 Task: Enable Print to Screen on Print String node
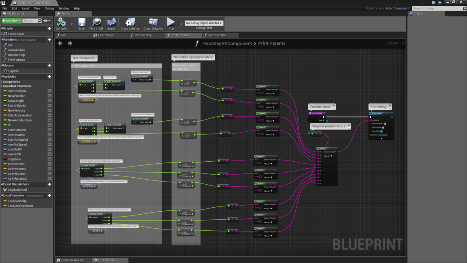385,124
